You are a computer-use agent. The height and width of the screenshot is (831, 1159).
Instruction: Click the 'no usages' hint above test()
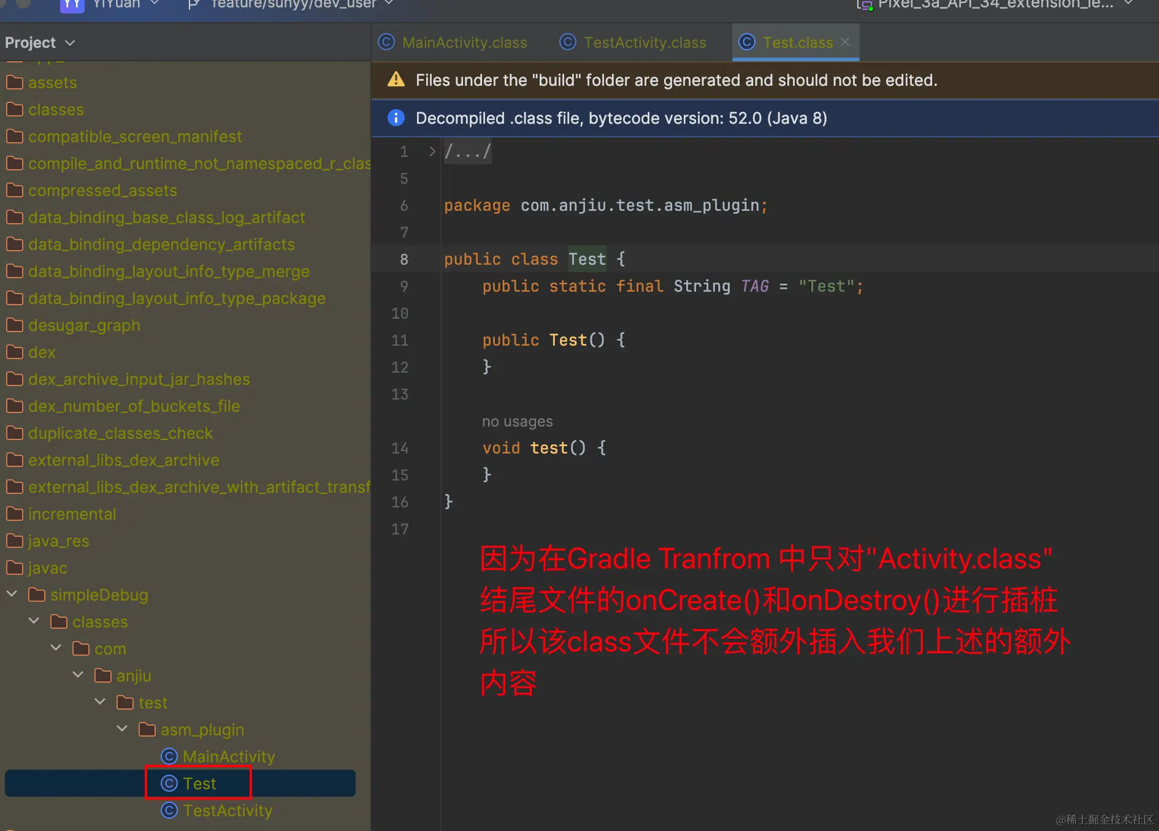click(517, 422)
